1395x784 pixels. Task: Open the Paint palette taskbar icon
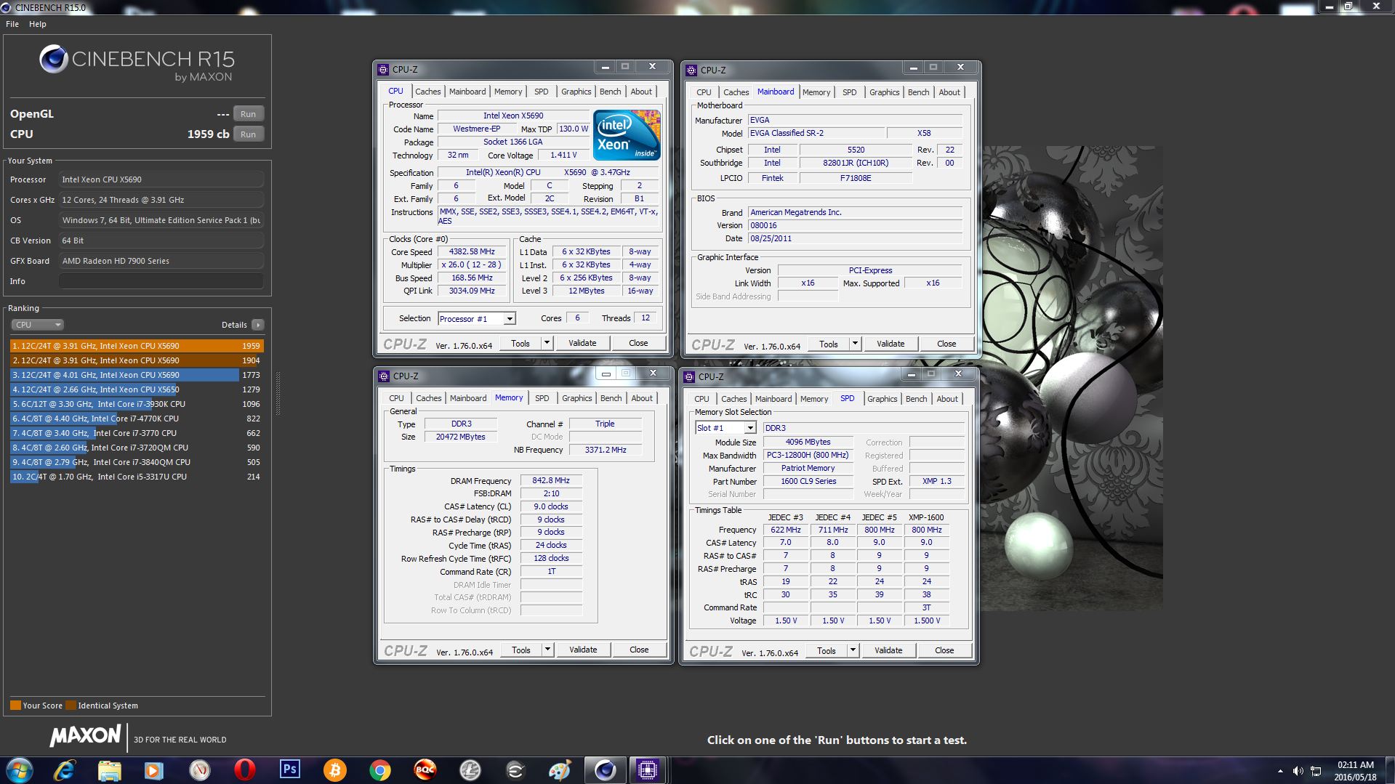click(x=560, y=770)
